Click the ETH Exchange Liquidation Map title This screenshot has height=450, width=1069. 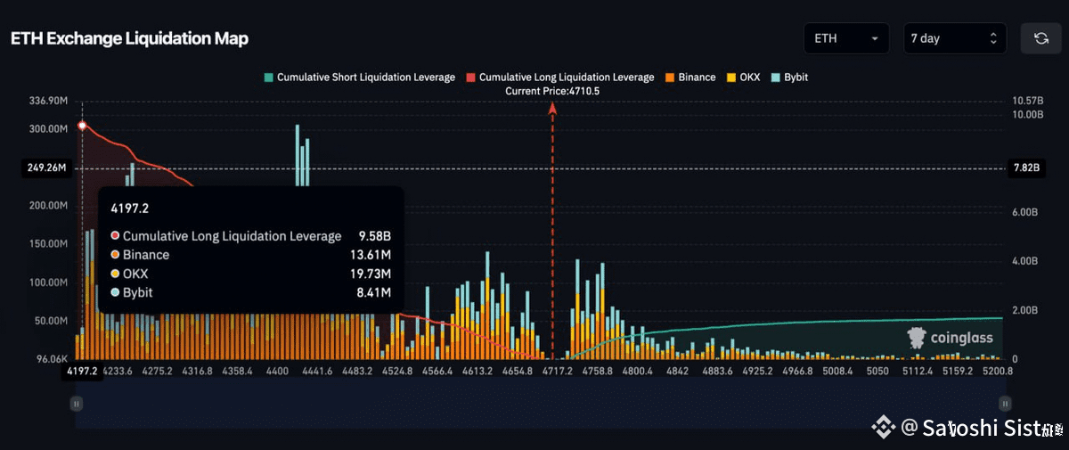click(129, 38)
